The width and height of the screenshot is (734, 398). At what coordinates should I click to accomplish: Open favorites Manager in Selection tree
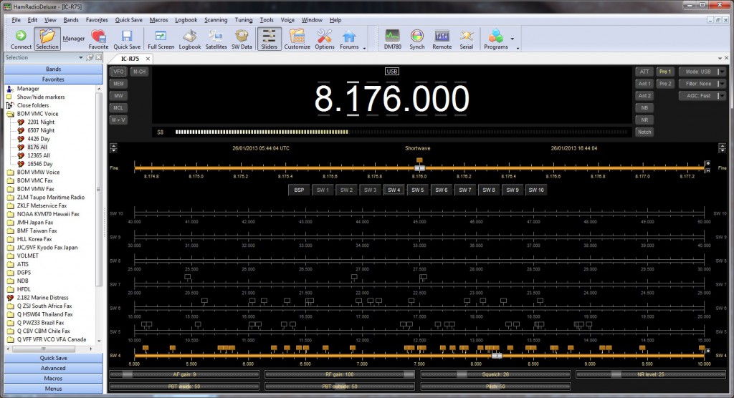point(28,88)
